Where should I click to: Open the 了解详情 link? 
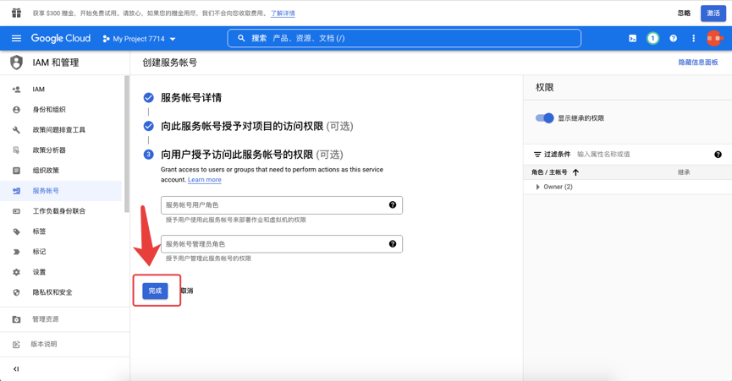[283, 13]
